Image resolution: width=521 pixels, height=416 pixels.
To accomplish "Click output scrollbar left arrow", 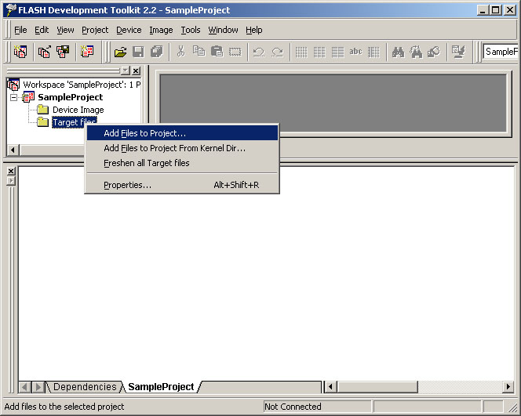I will coord(330,387).
